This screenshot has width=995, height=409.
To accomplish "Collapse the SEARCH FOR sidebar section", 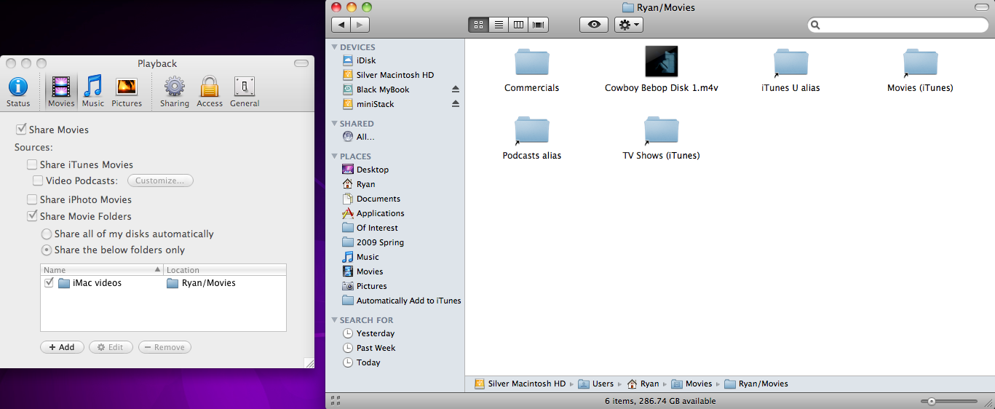I will (335, 320).
